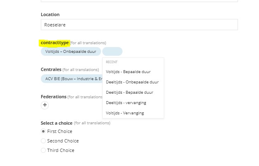Click the Location input field with Roeselare
Viewport: 259px width, 166px height.
139,25
